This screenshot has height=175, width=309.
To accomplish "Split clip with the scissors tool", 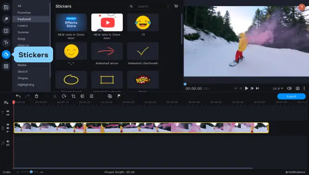I will [55, 96].
